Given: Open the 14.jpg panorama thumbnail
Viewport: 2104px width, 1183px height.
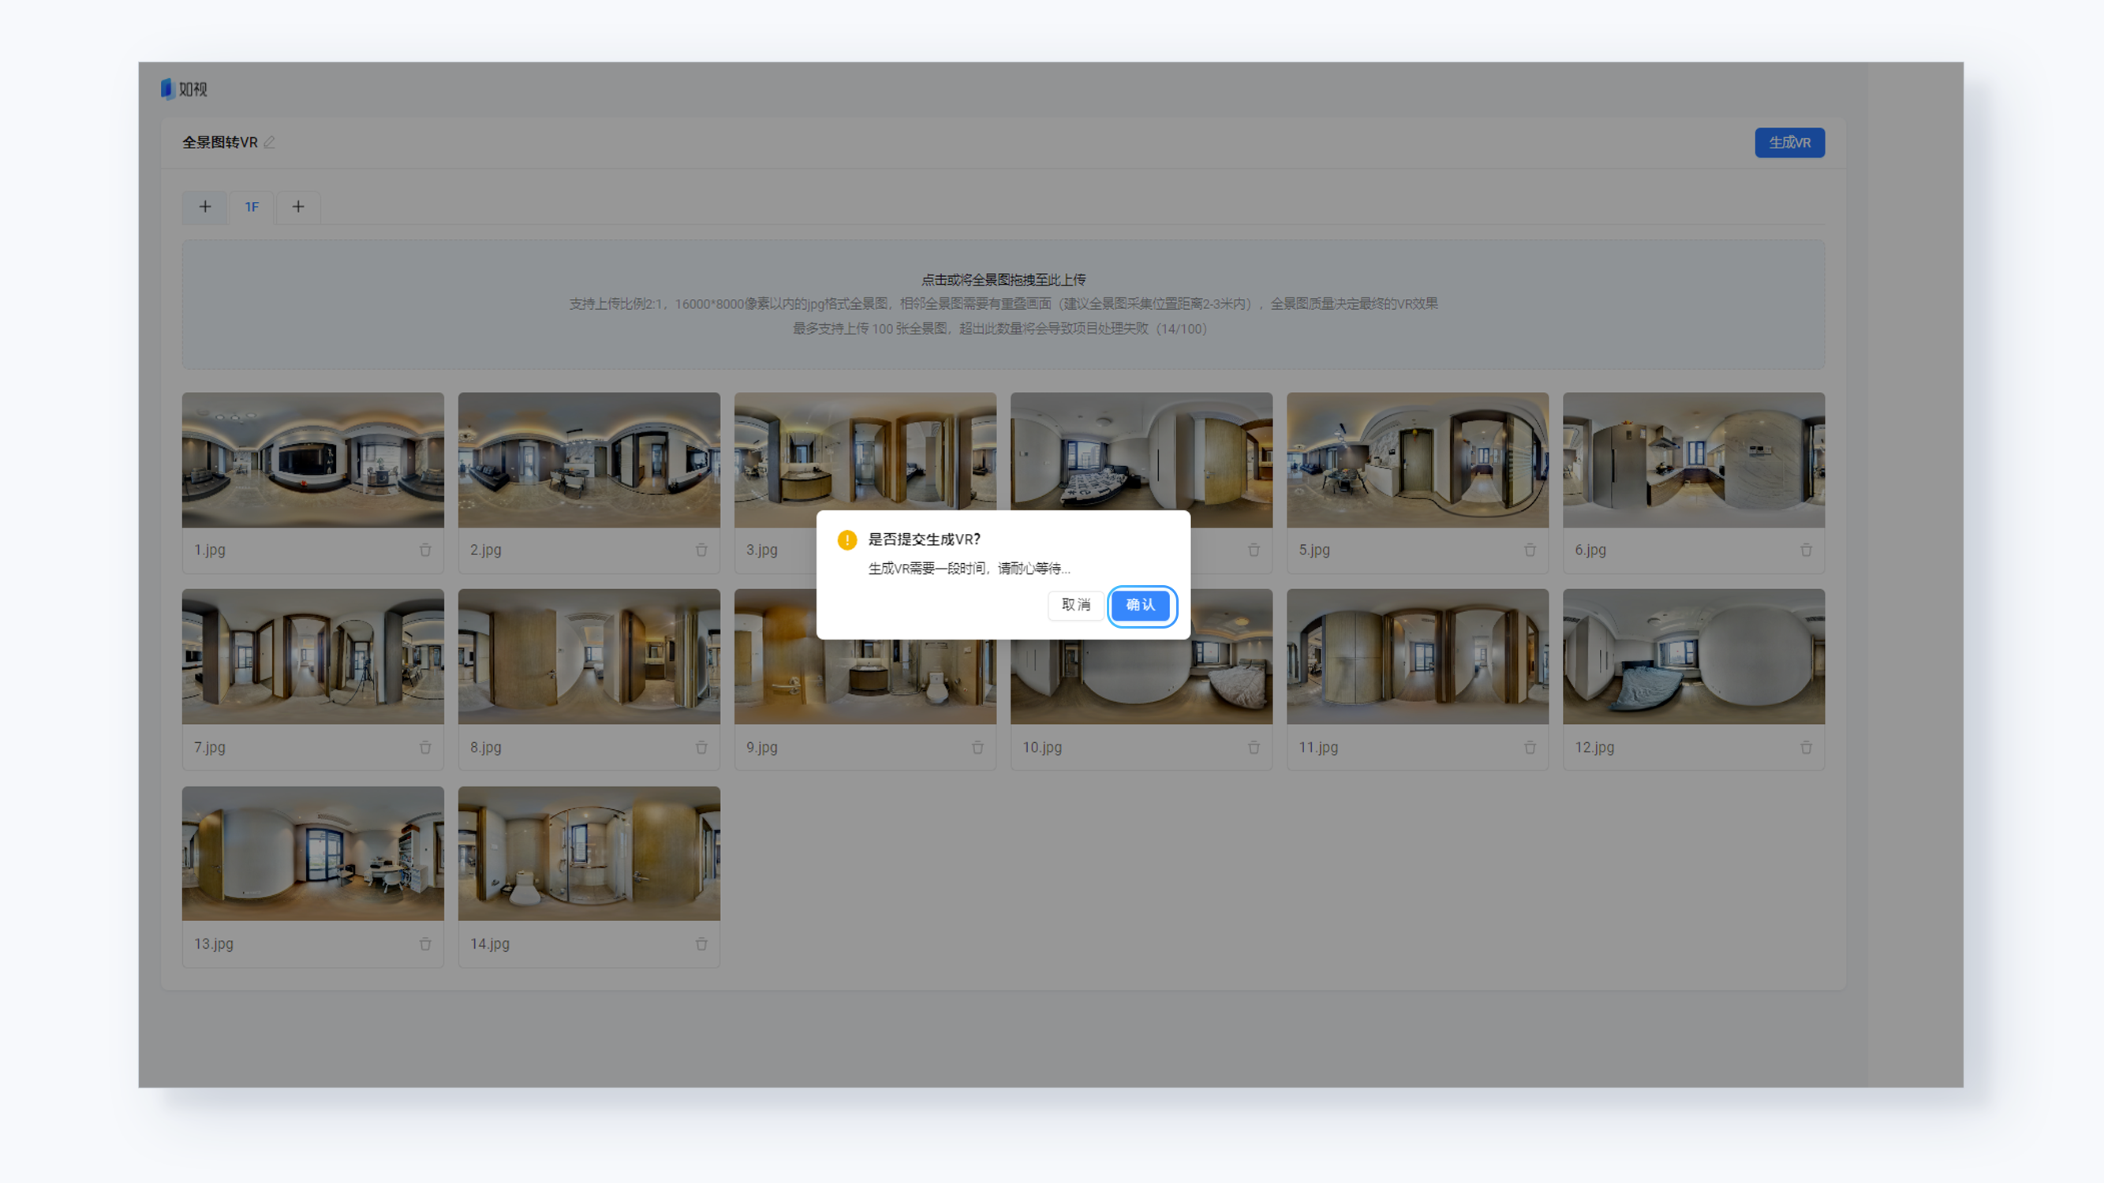Looking at the screenshot, I should 589,854.
